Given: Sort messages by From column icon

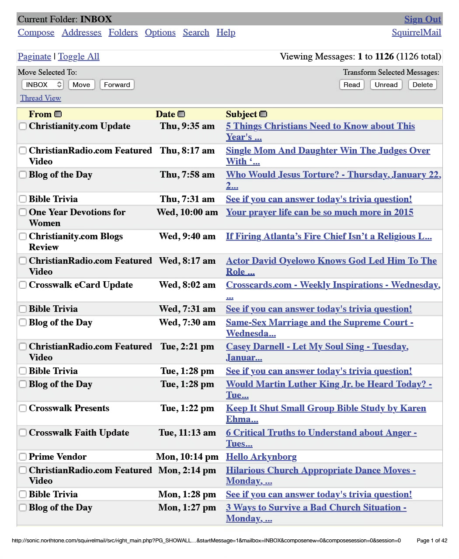Looking at the screenshot, I should 58,114.
